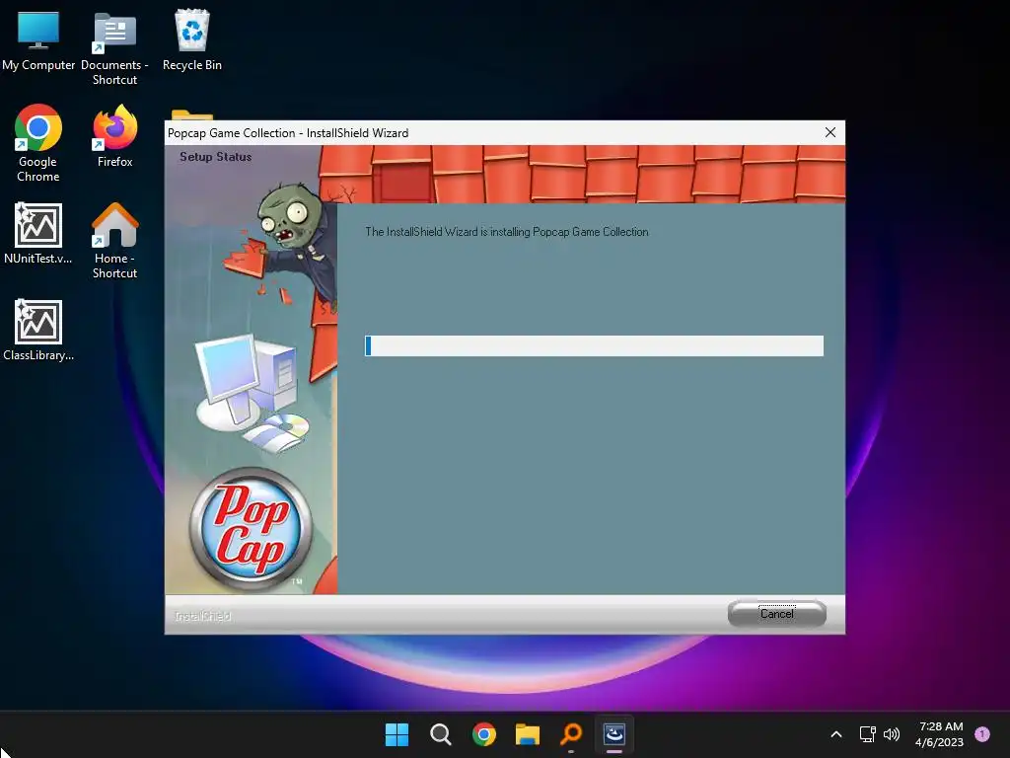Open the orange magnifier app on taskbar
The height and width of the screenshot is (758, 1010).
click(x=571, y=734)
